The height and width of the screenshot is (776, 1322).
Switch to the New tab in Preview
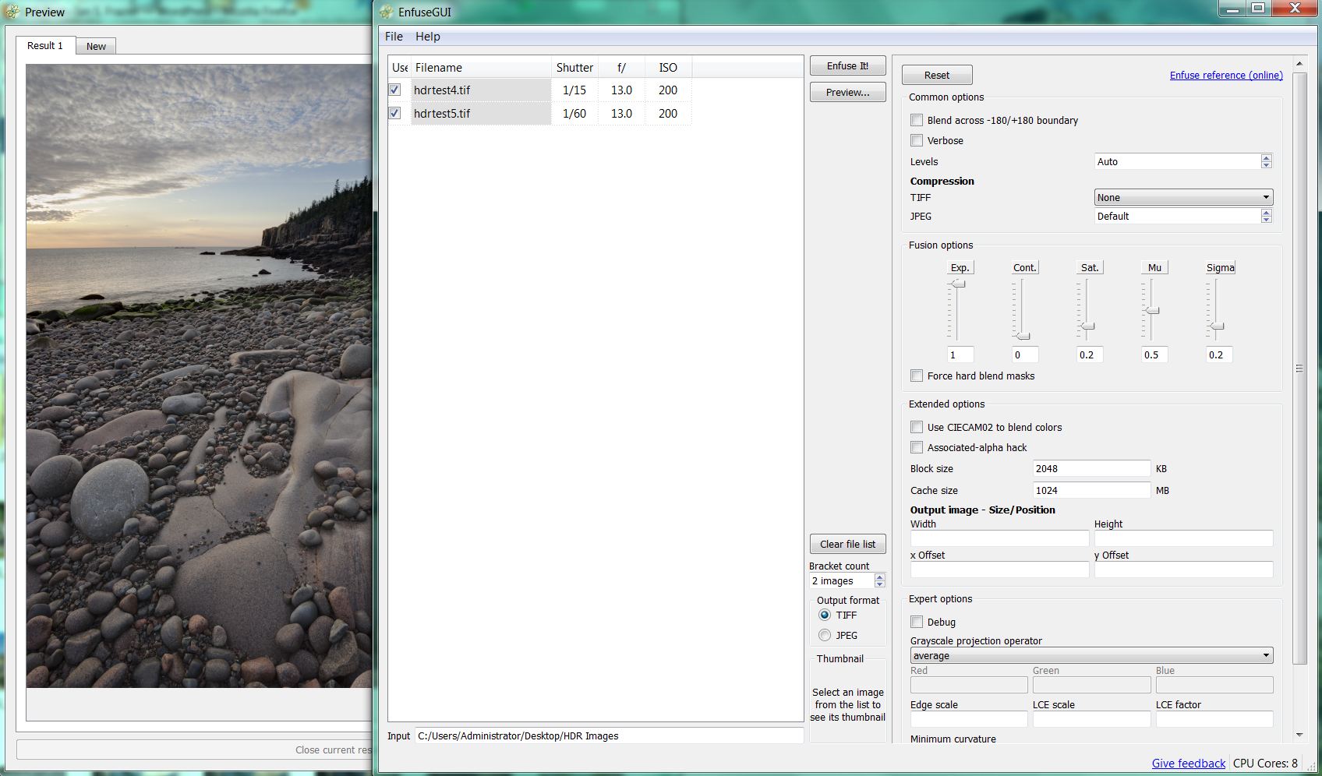(96, 47)
